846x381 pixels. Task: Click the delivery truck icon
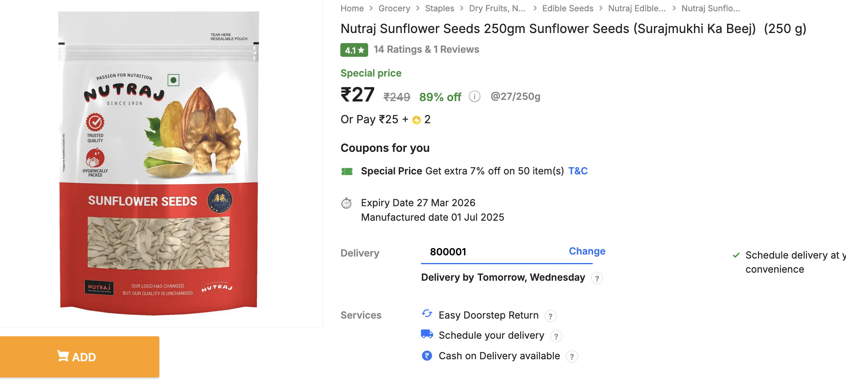point(427,334)
